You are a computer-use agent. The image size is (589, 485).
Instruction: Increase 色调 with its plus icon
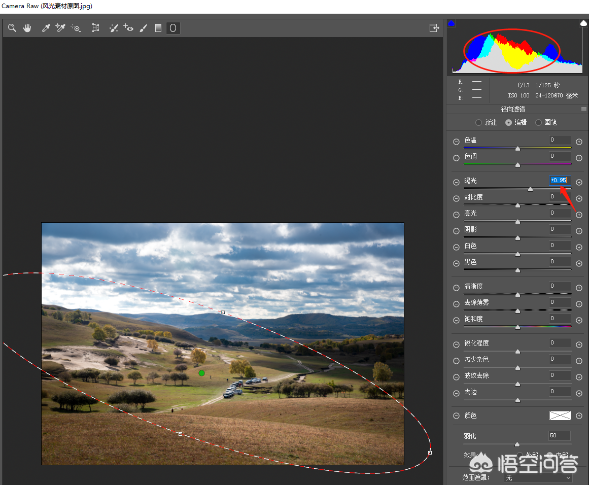click(579, 158)
